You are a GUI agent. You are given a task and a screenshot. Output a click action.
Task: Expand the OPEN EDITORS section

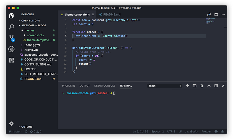point(31,21)
